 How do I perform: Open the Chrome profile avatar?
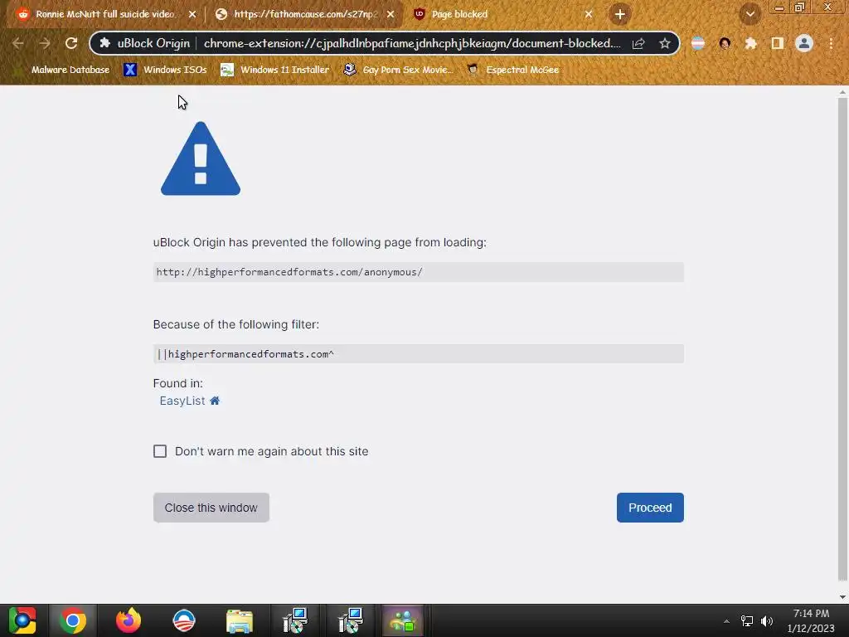click(x=804, y=43)
